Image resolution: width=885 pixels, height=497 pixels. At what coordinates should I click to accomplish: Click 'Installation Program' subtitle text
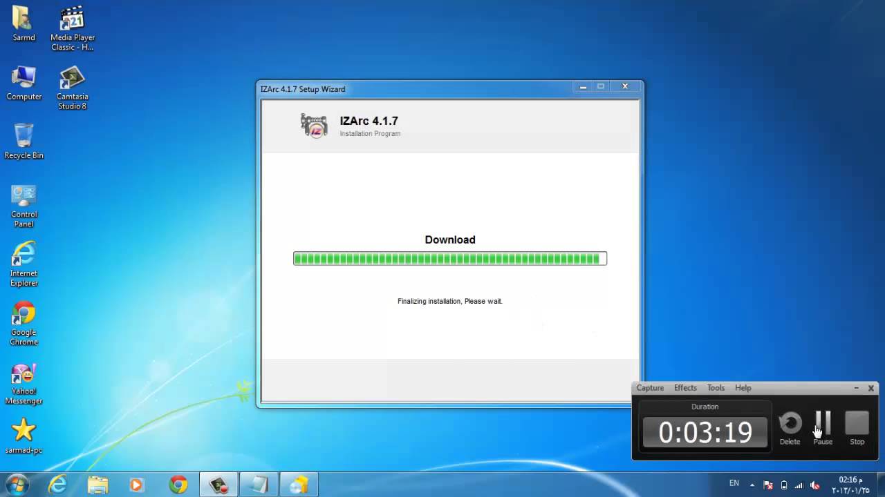pyautogui.click(x=370, y=133)
